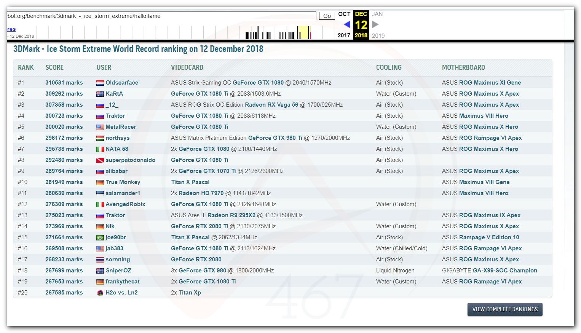Open the 310531 marks score link
The width and height of the screenshot is (581, 333).
click(x=64, y=83)
